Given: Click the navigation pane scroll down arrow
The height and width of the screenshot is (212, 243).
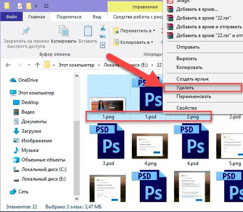Looking at the screenshot, I should 76,198.
